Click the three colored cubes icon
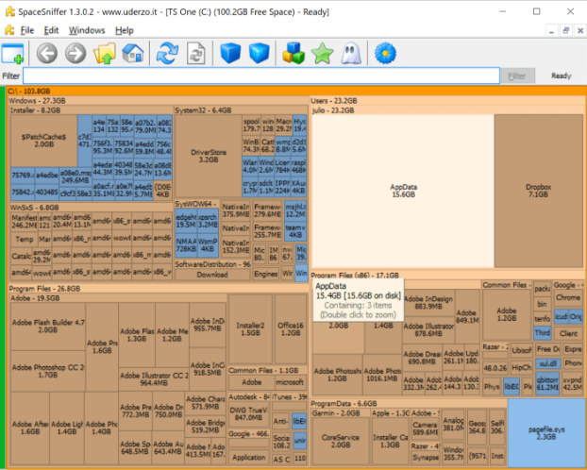 pos(293,54)
